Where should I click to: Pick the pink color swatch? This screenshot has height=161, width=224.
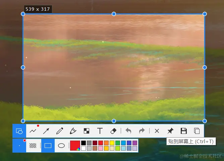click(x=101, y=148)
